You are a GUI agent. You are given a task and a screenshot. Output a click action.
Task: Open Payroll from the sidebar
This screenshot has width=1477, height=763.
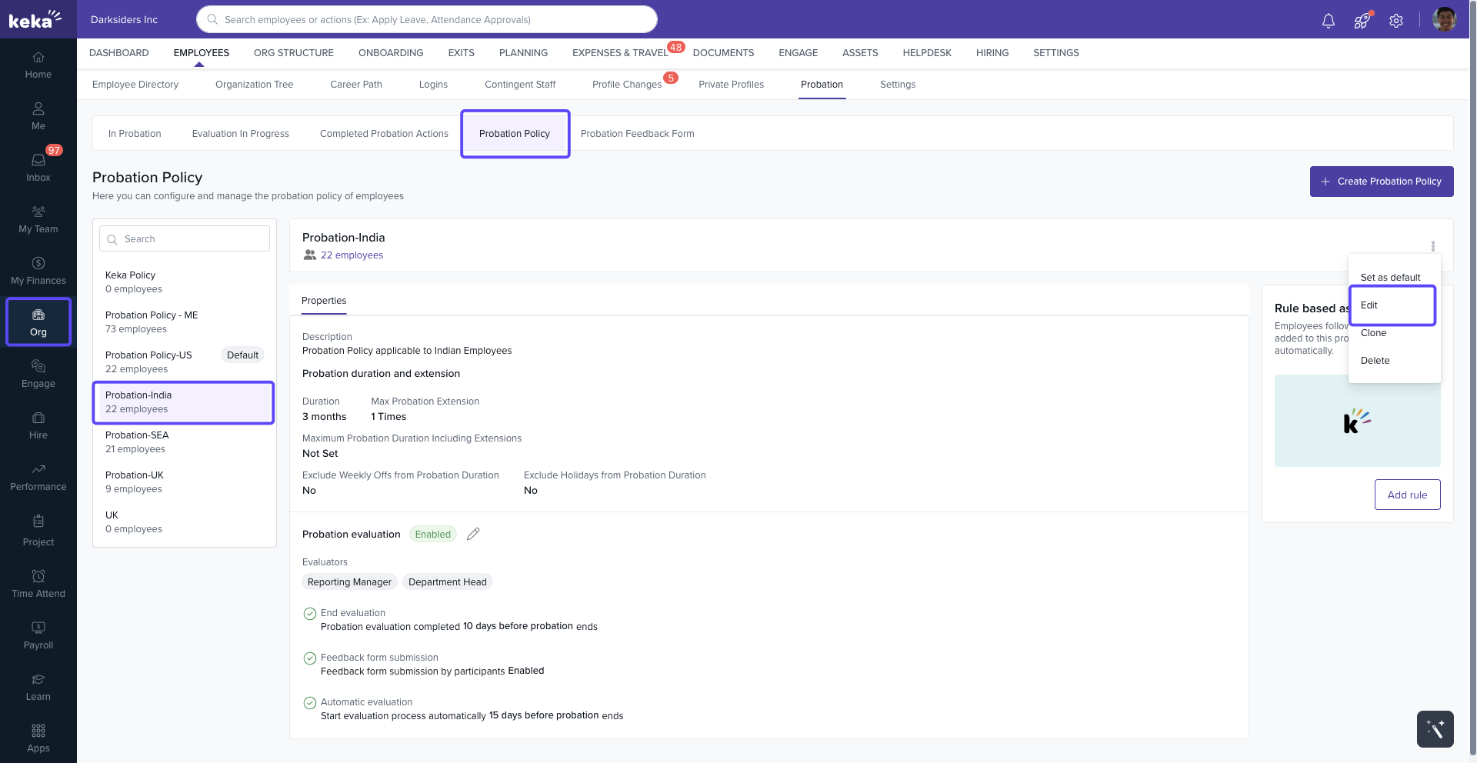coord(38,635)
